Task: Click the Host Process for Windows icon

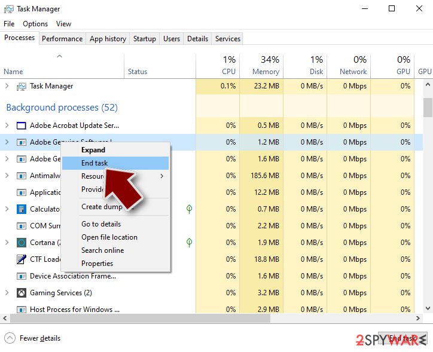Action: point(22,310)
